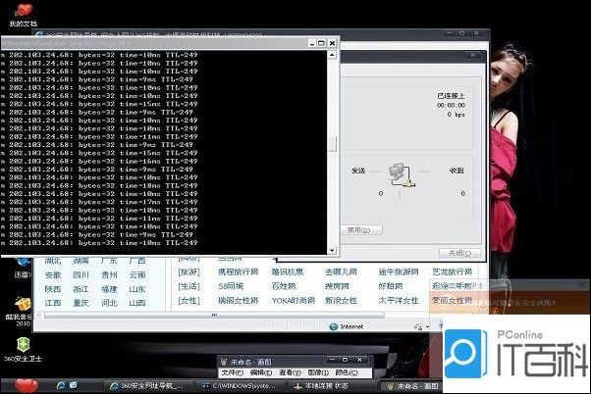Click the [生活] category label
Image resolution: width=591 pixels, height=394 pixels.
coord(188,286)
